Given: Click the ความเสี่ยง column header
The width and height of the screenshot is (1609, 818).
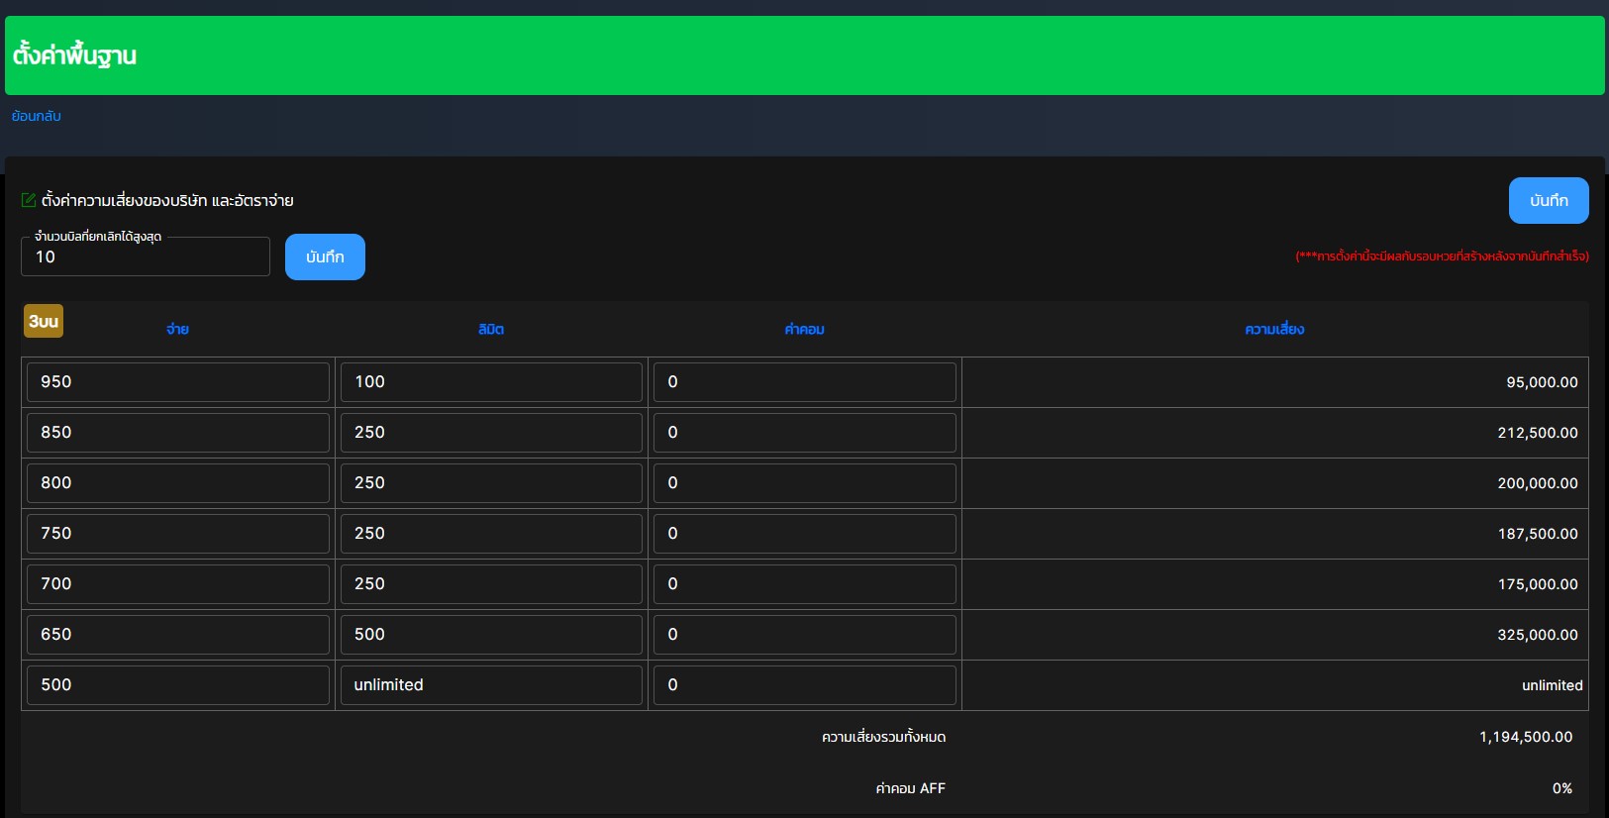Looking at the screenshot, I should pos(1274,329).
